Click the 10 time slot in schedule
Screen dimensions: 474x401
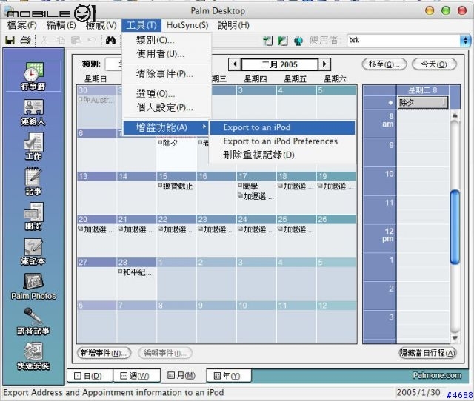tap(423, 181)
